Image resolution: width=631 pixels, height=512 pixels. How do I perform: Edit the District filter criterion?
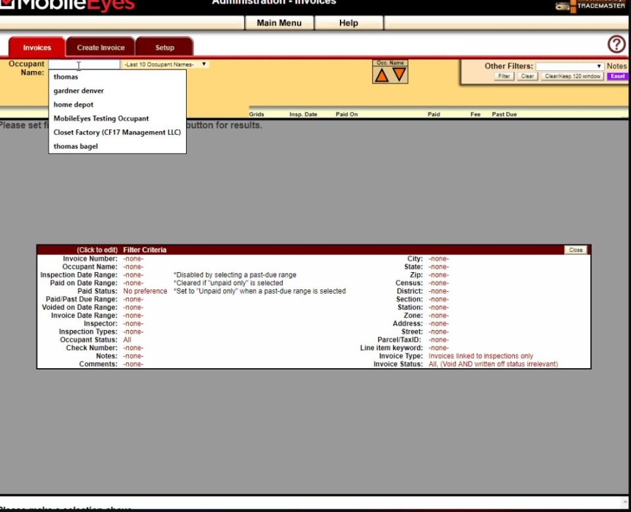click(x=438, y=291)
